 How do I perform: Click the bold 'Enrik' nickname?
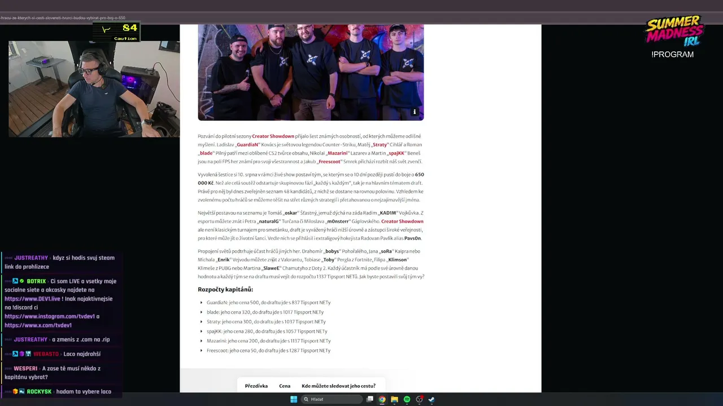(x=223, y=259)
